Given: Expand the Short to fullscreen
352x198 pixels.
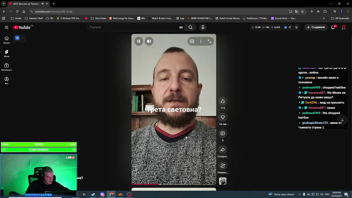Looking at the screenshot, I should 210,41.
